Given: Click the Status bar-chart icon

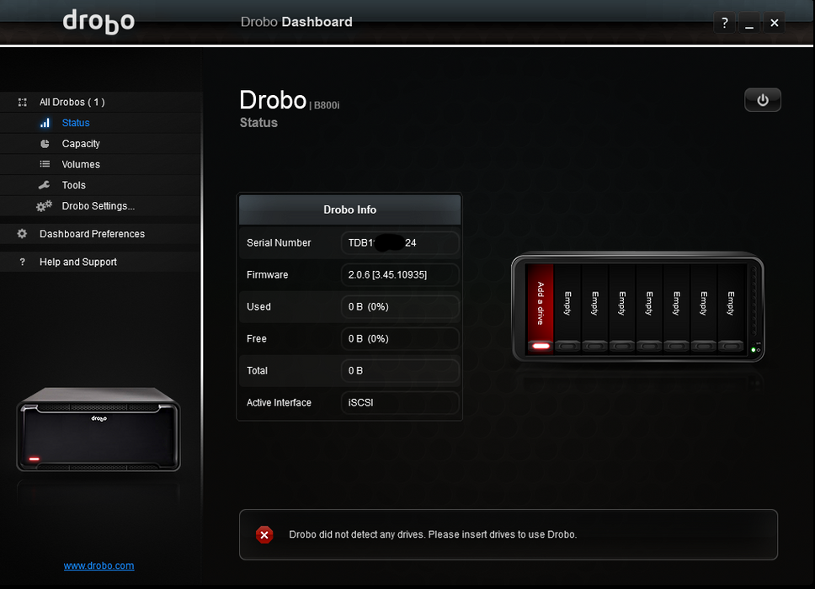Looking at the screenshot, I should [45, 123].
